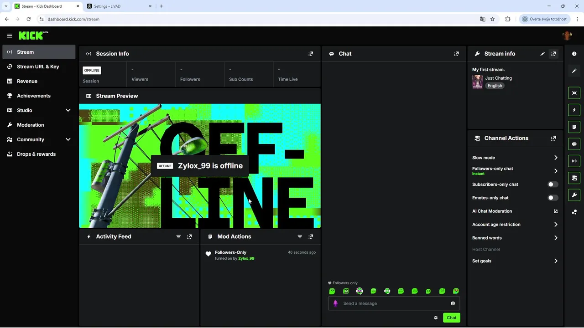The width and height of the screenshot is (584, 328).
Task: Click the Just Chatting category thumbnail
Action: click(477, 82)
